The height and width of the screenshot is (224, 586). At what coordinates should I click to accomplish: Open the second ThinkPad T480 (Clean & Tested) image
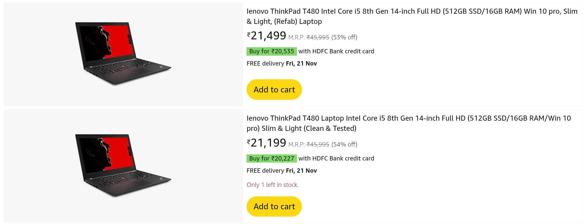[123, 165]
